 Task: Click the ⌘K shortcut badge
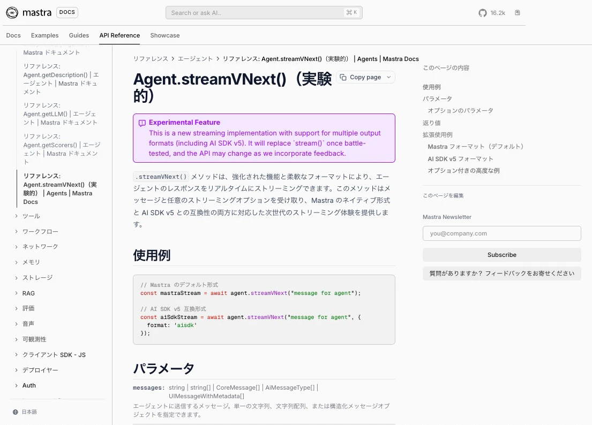pos(351,12)
